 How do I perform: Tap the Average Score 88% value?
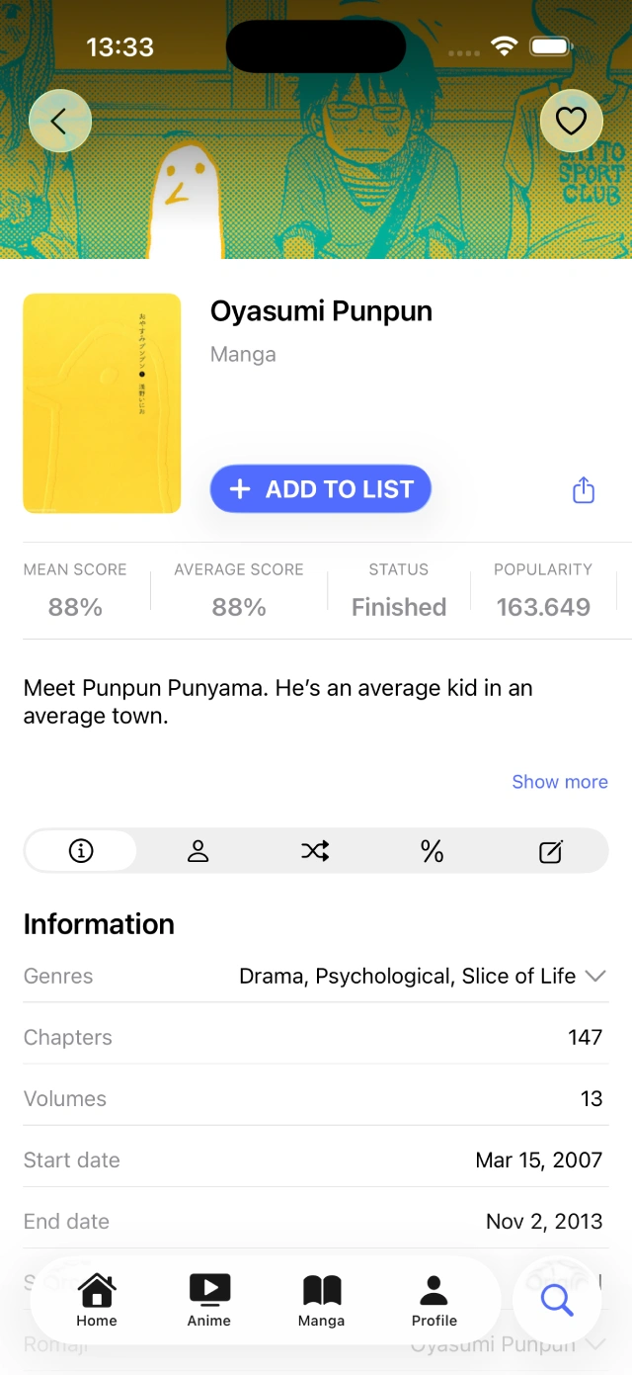point(239,607)
